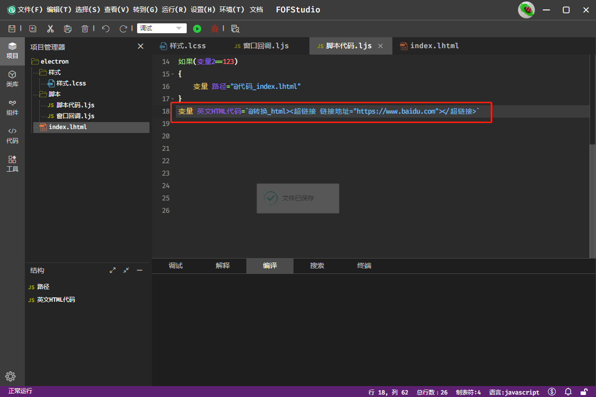Select the 编译 output tab
596x397 pixels.
270,266
